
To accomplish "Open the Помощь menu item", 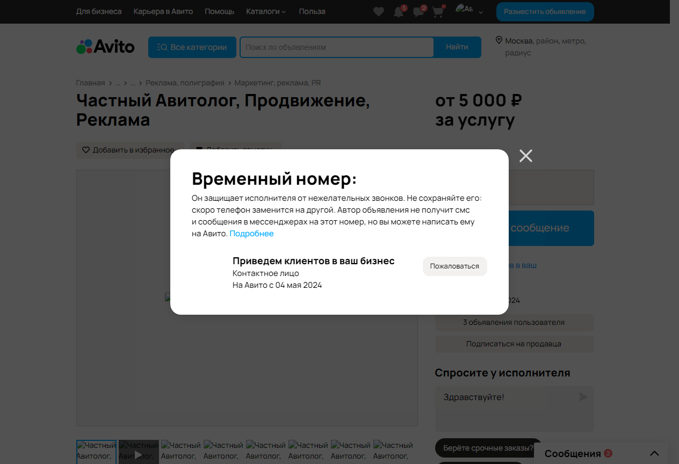I will [x=219, y=11].
